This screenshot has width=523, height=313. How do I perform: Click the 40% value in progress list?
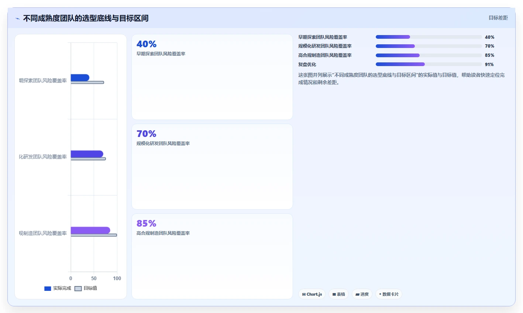[489, 37]
